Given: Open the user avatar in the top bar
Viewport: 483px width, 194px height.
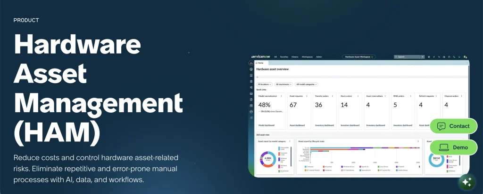Looking at the screenshot, I should [465, 57].
